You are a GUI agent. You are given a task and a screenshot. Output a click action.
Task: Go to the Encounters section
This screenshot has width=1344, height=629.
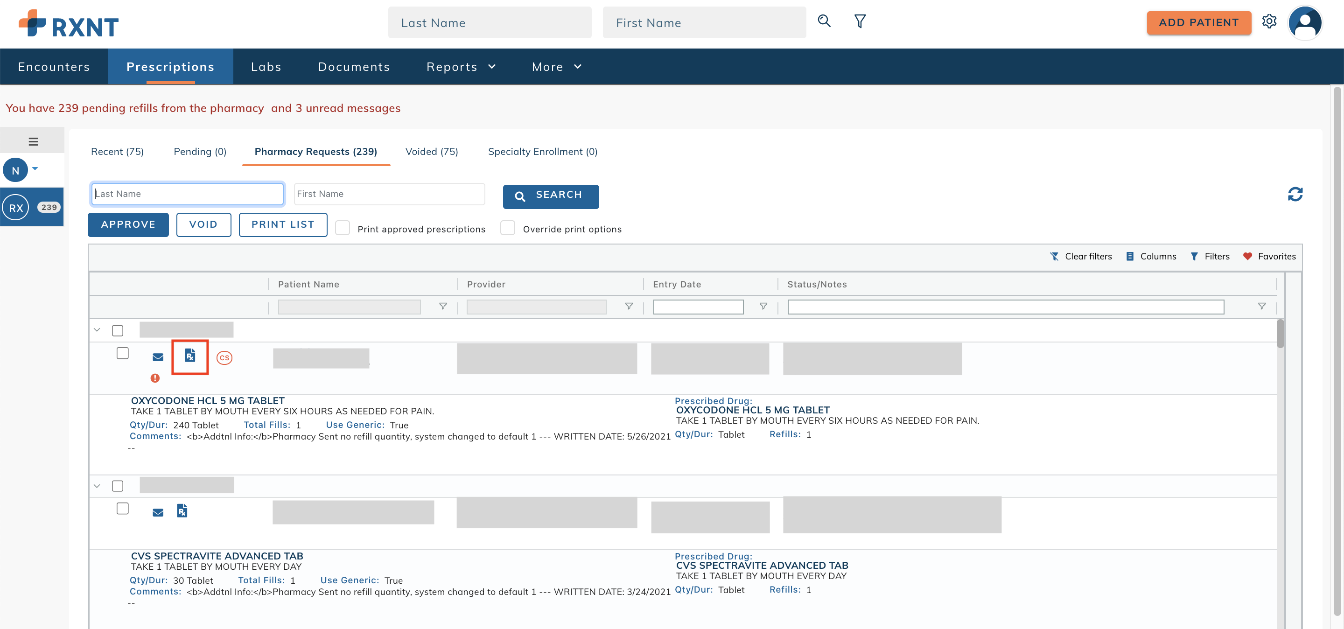pos(54,66)
